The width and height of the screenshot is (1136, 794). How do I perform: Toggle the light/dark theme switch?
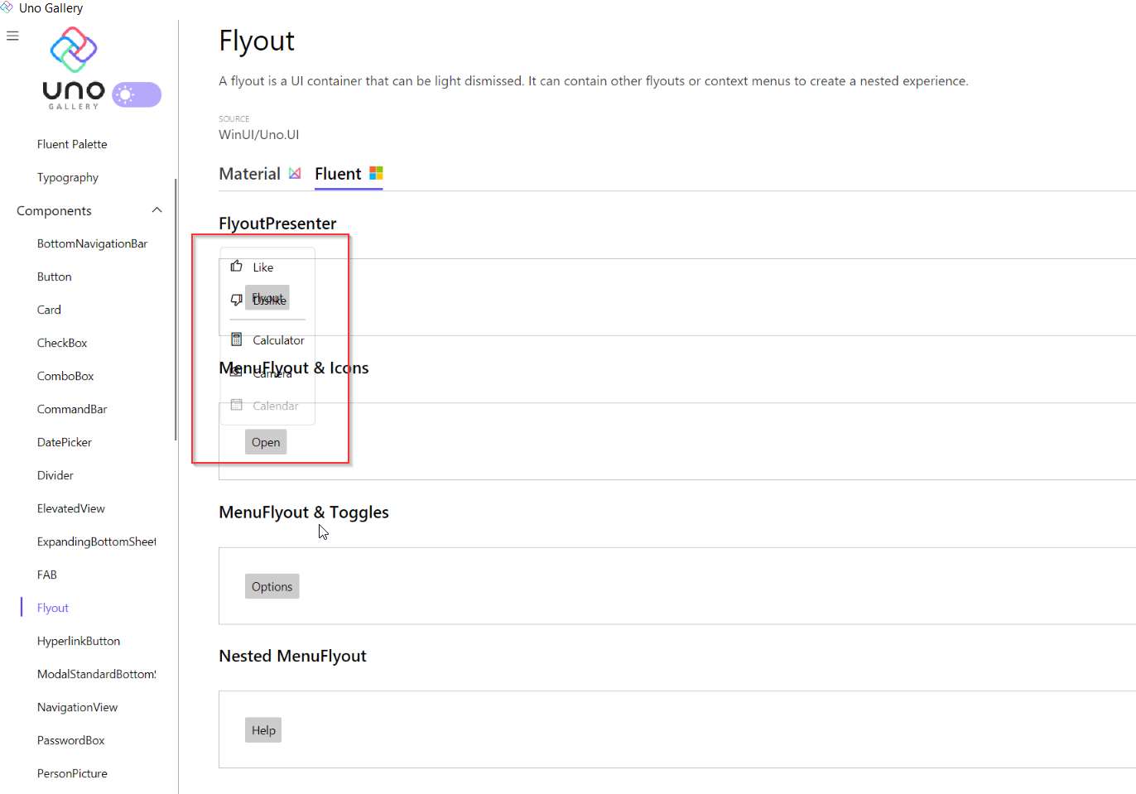(137, 94)
